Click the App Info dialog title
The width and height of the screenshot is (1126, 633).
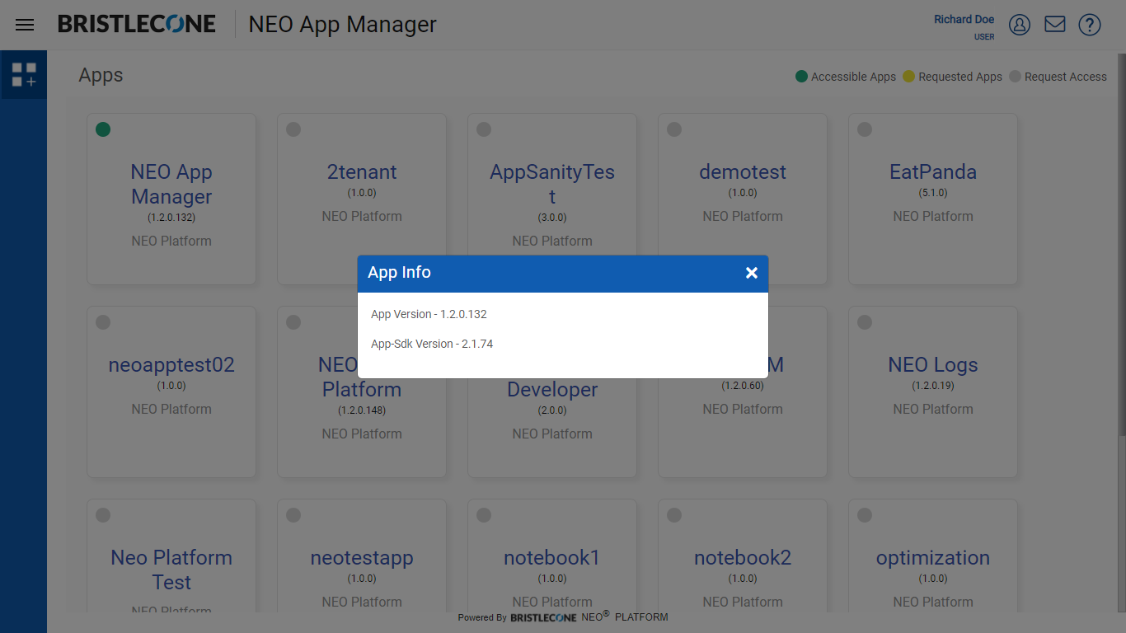399,273
